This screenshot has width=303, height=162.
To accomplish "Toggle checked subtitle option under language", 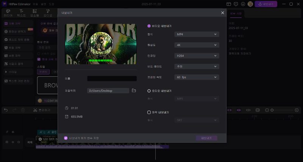I will 39,59.
